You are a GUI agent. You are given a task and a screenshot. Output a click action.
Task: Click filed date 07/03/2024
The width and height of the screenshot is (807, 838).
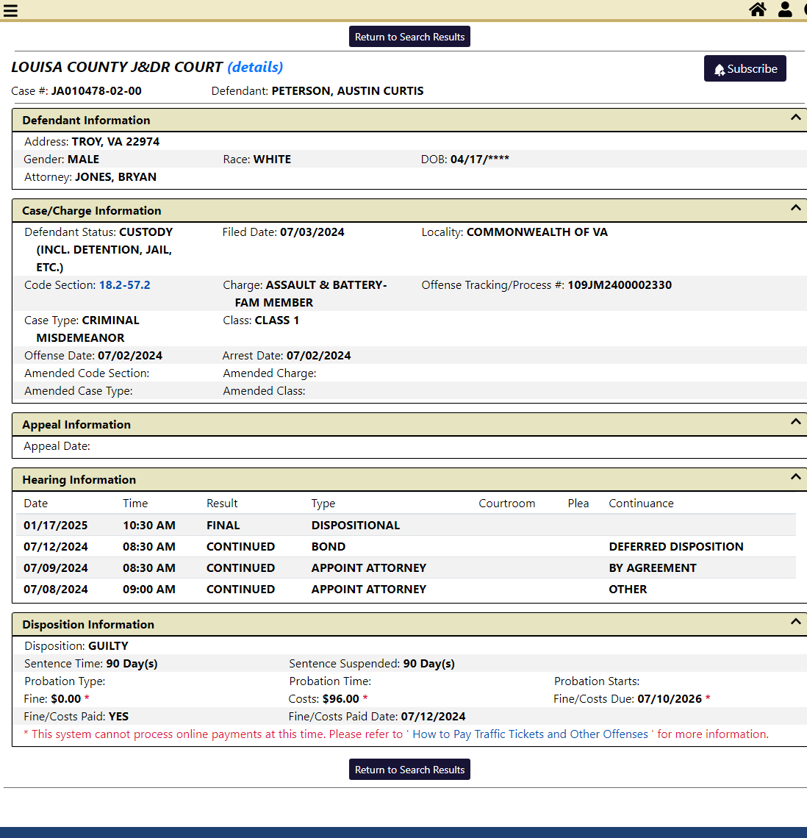coord(312,232)
